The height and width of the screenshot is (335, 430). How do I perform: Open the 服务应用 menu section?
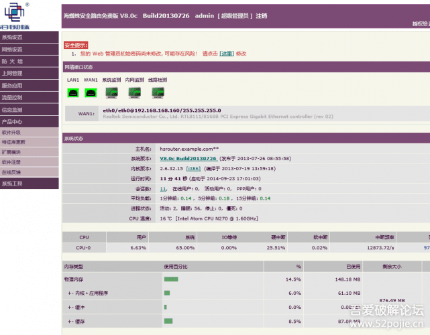(12, 86)
